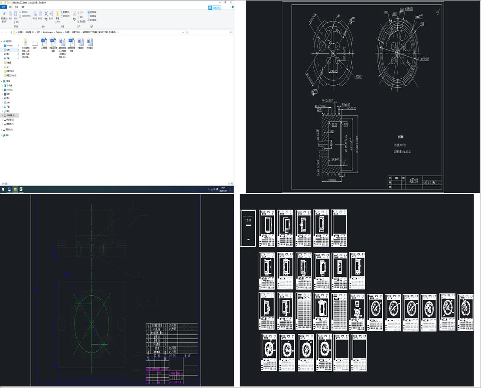The width and height of the screenshot is (481, 388).
Task: Open the New Item dropdown in ribbon
Action: point(66,12)
